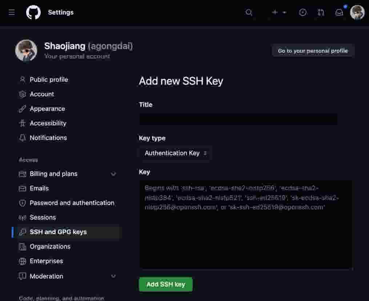The width and height of the screenshot is (369, 301).
Task: Open Enterprises settings
Action: click(x=47, y=261)
